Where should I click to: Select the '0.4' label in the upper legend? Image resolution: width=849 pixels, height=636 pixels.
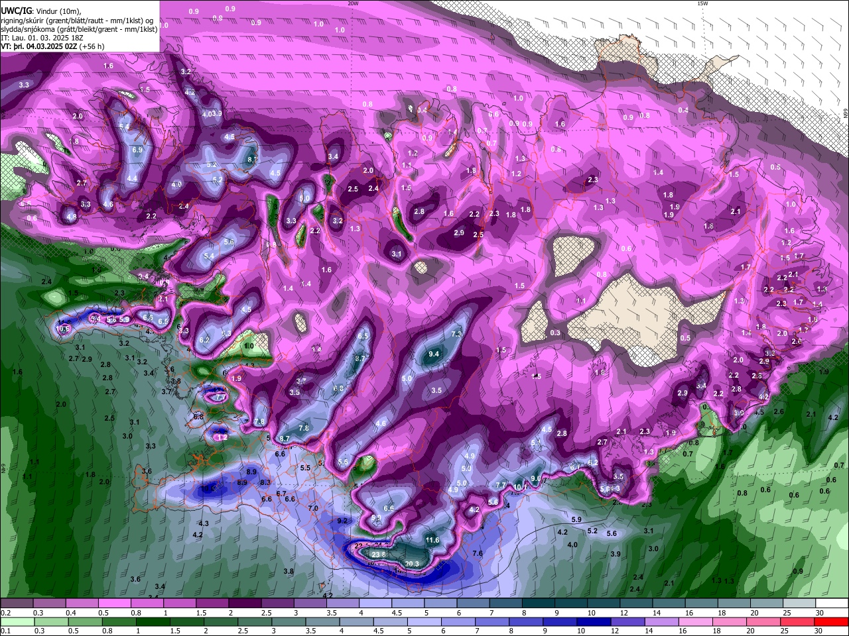click(71, 613)
